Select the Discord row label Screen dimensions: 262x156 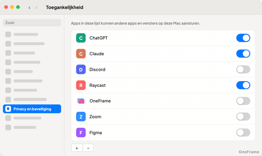click(97, 69)
